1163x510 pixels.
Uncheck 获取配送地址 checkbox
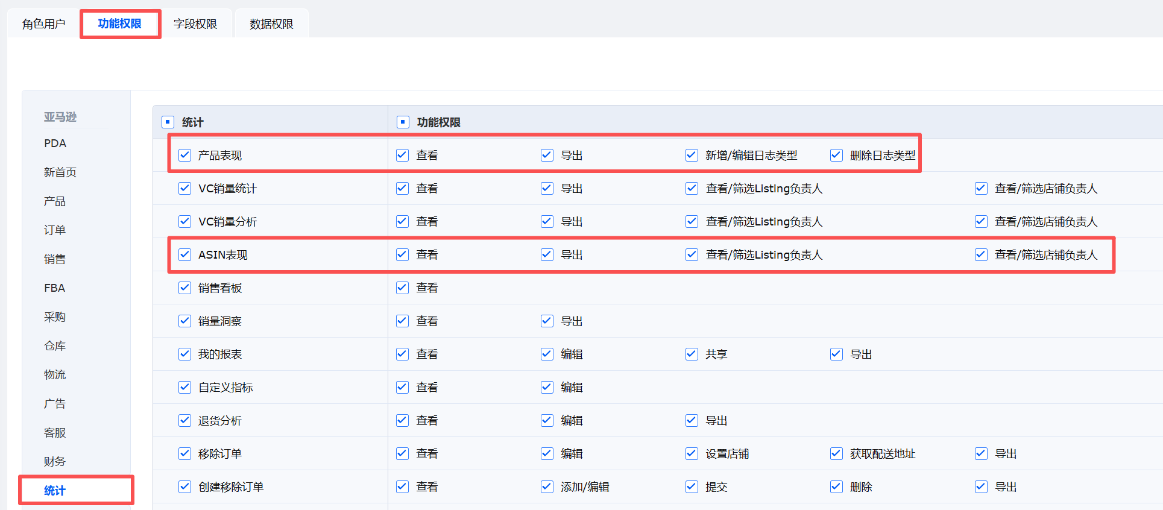[x=836, y=454]
